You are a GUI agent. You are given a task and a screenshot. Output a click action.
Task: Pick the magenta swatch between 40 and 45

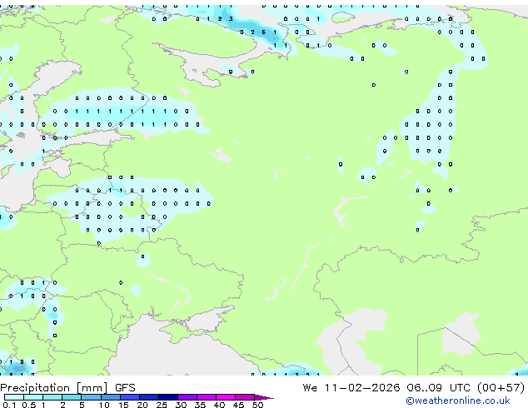coord(226,397)
